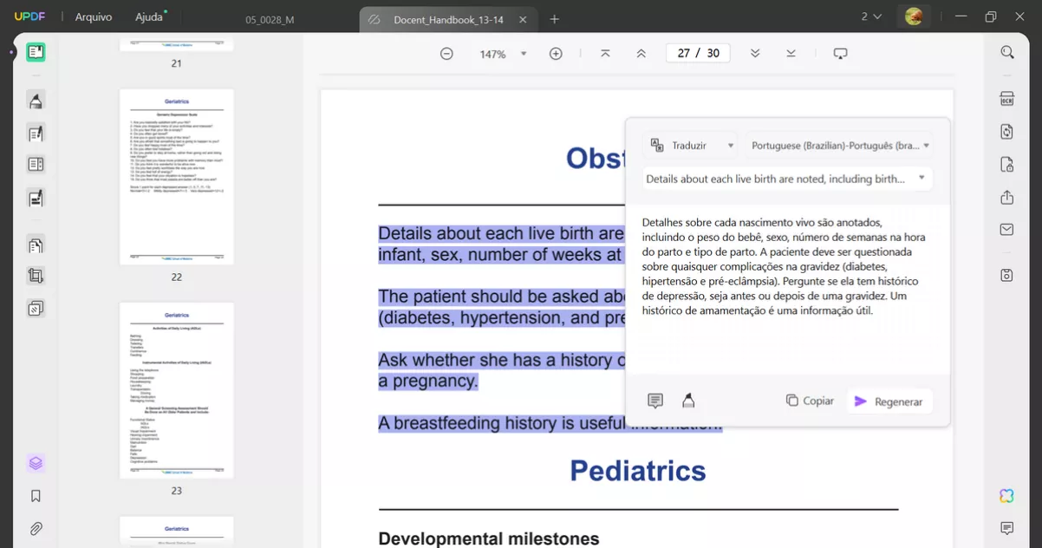Open the Arquivo menu
This screenshot has width=1042, height=548.
93,17
